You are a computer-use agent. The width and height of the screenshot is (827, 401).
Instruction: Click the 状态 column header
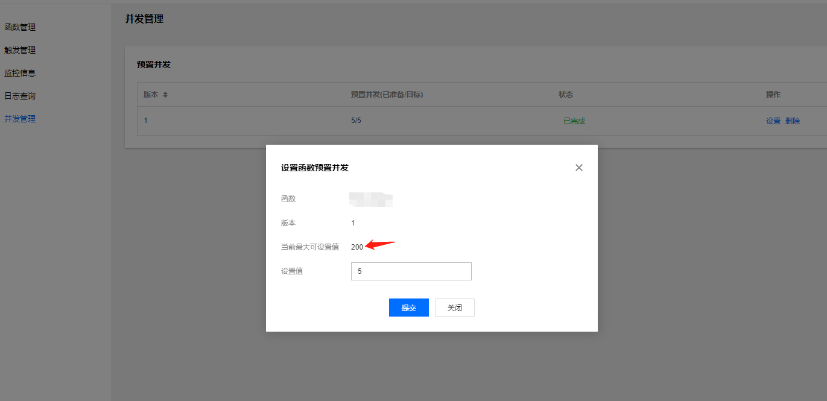566,95
